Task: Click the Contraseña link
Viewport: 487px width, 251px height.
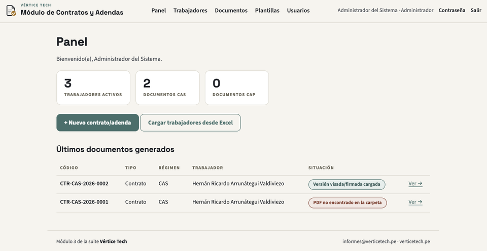Action: coord(452,10)
